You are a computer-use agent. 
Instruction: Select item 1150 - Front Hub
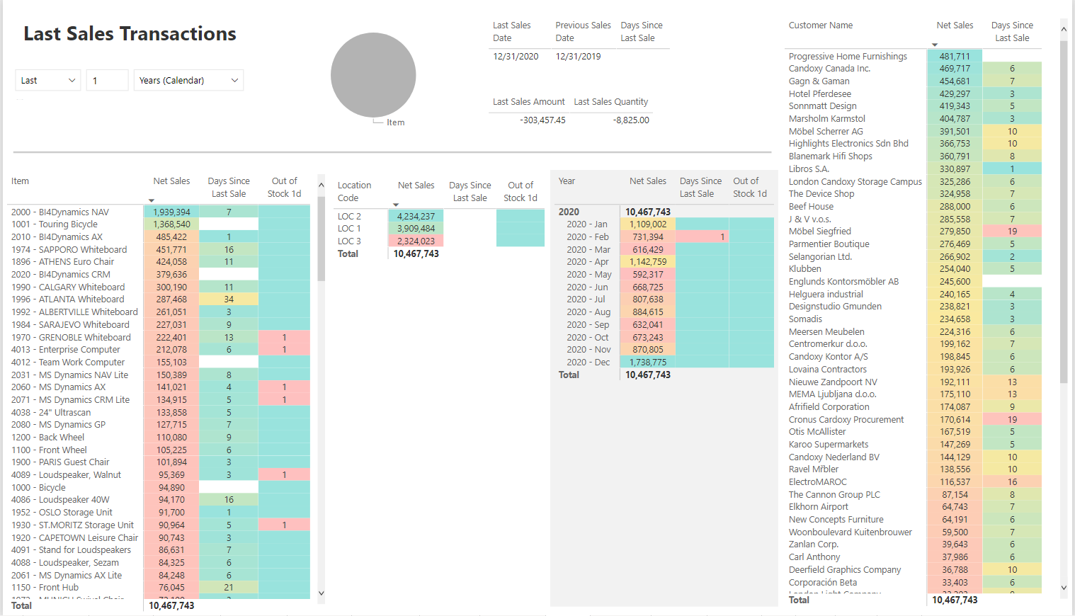tap(45, 588)
